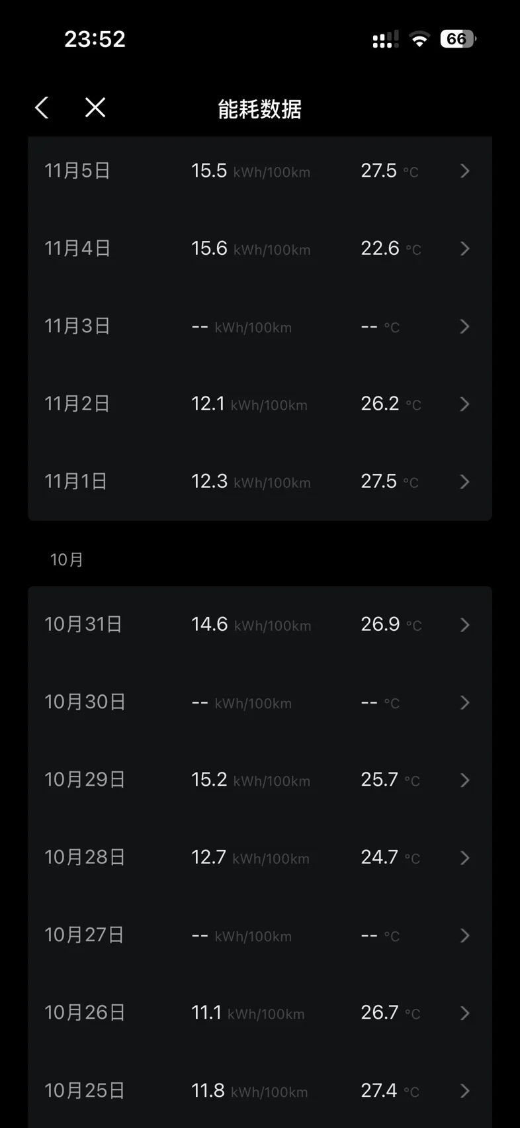Expand 11月4日 entry chevron
Screen dimensions: 520x1128
[x=464, y=249]
